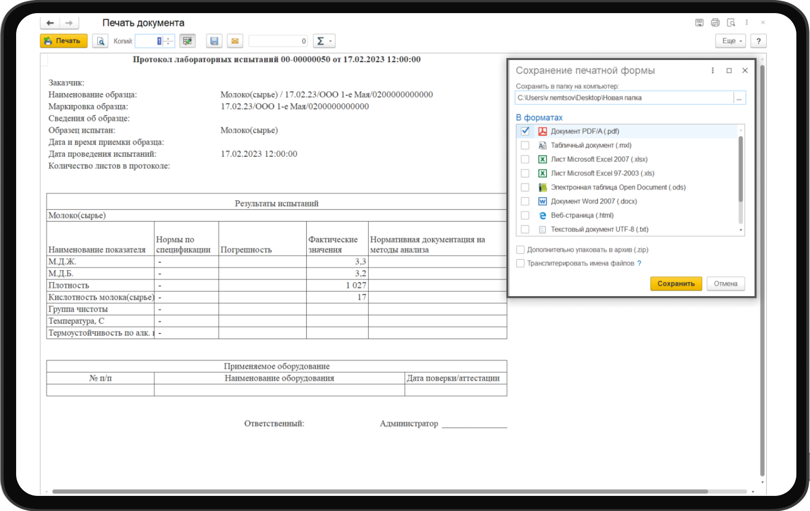Click the grey page preview icon in title bar
Screen dimensions: 810x511
point(731,23)
